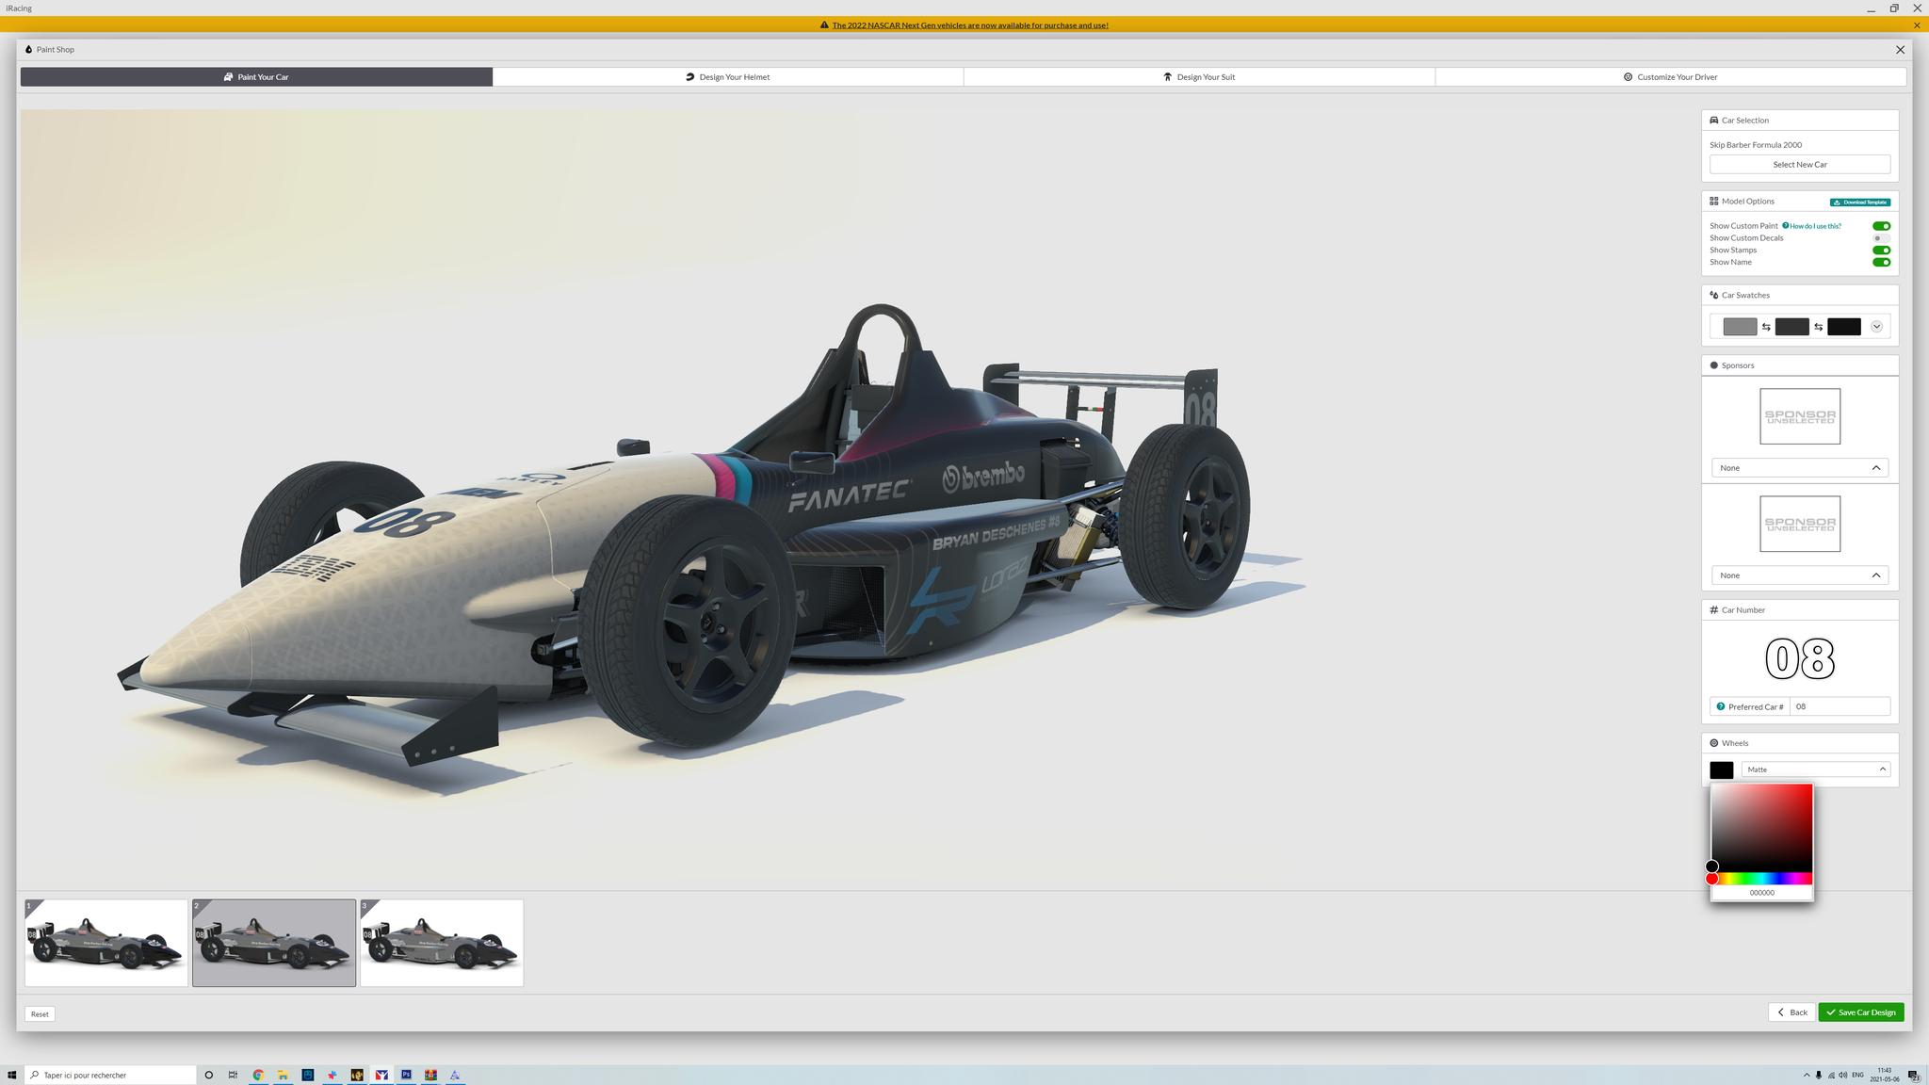Click the Car Swatches paint-drop icon
1929x1085 pixels.
pyautogui.click(x=1713, y=295)
